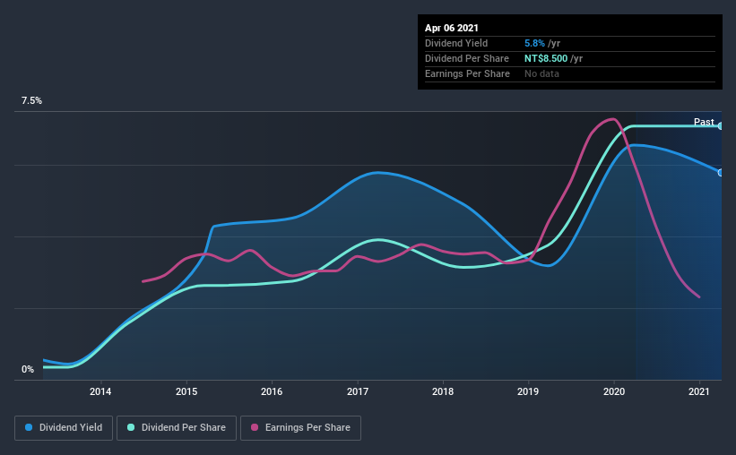
Task: Select the 2018 x-axis year label
Action: click(x=443, y=391)
